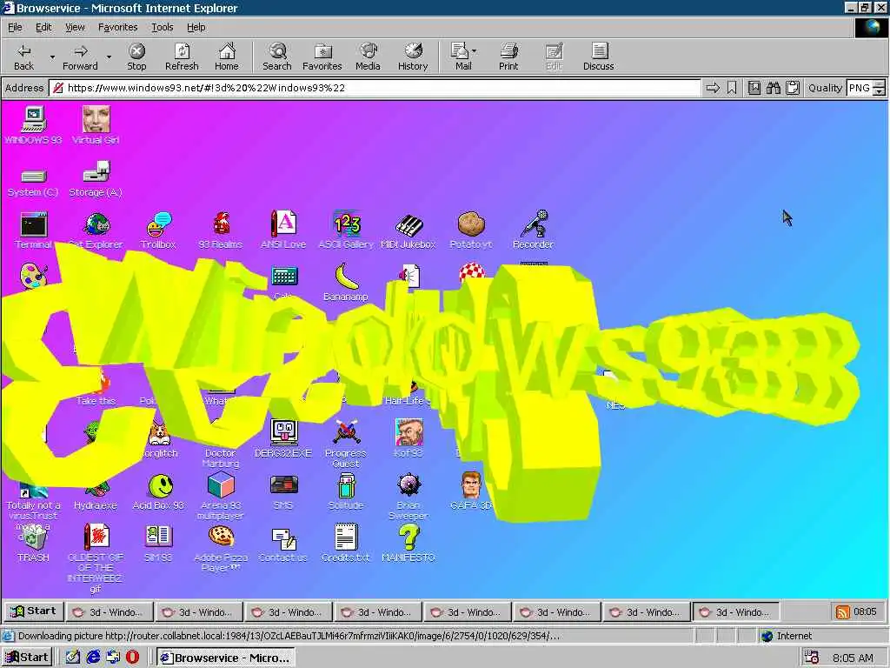Open the Favorites menu

[x=117, y=27]
